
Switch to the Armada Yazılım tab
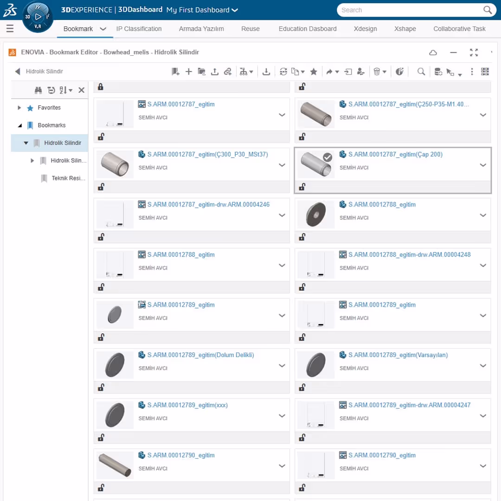coord(201,29)
